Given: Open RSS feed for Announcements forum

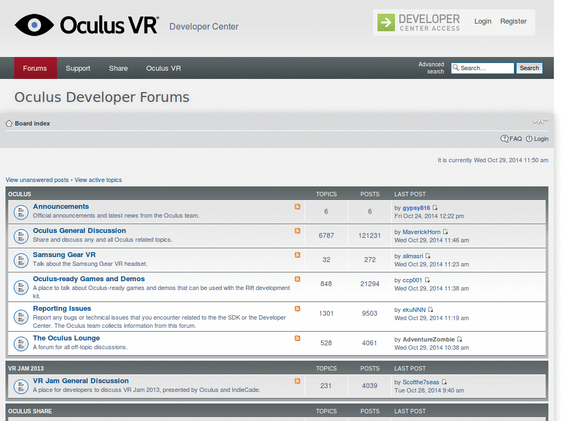Looking at the screenshot, I should [x=297, y=207].
